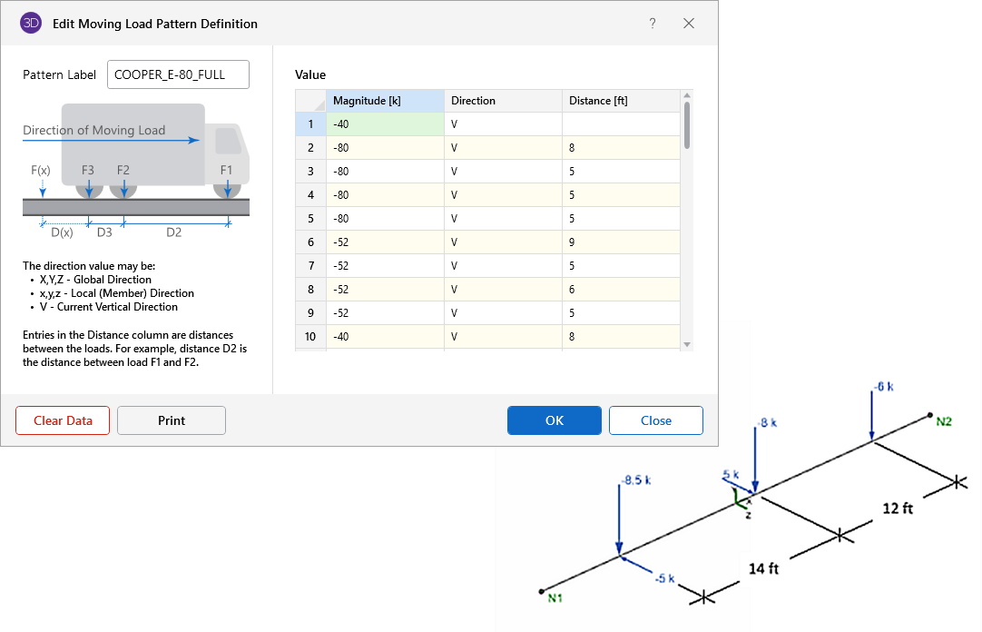Image resolution: width=982 pixels, height=632 pixels.
Task: Select the Distance cell in row 6
Action: click(x=619, y=242)
